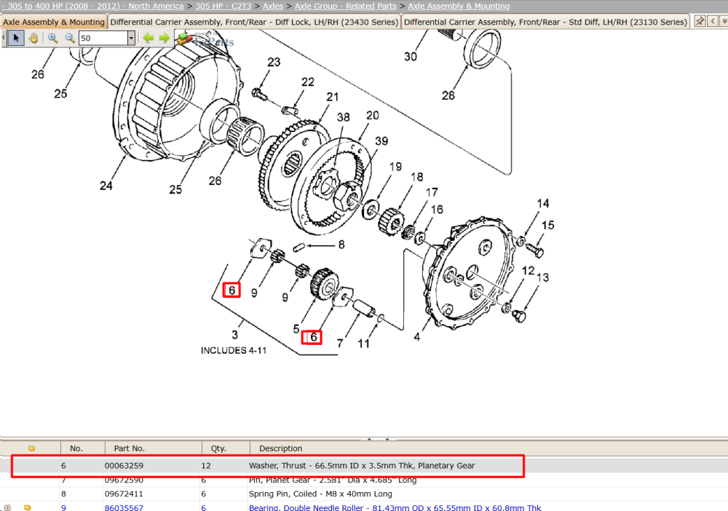
Task: Go to next diagram with green right arrow
Action: [165, 38]
